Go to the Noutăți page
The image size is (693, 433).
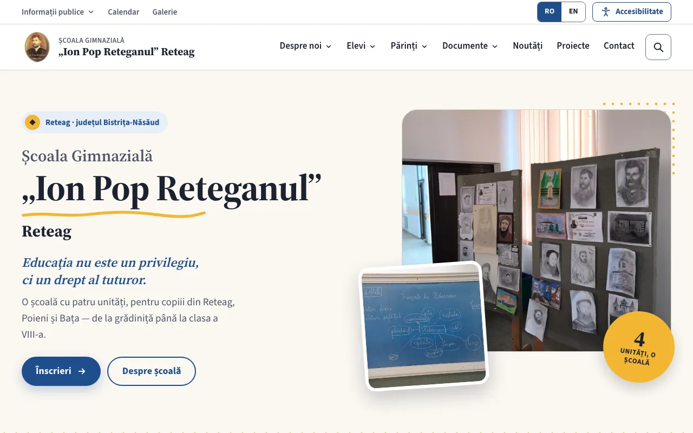pos(527,46)
